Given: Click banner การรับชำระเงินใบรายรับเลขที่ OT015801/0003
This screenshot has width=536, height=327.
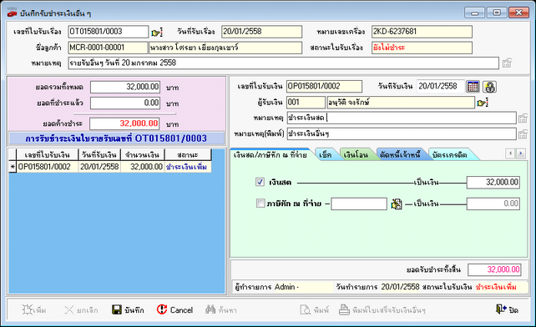Looking at the screenshot, I should [x=116, y=138].
